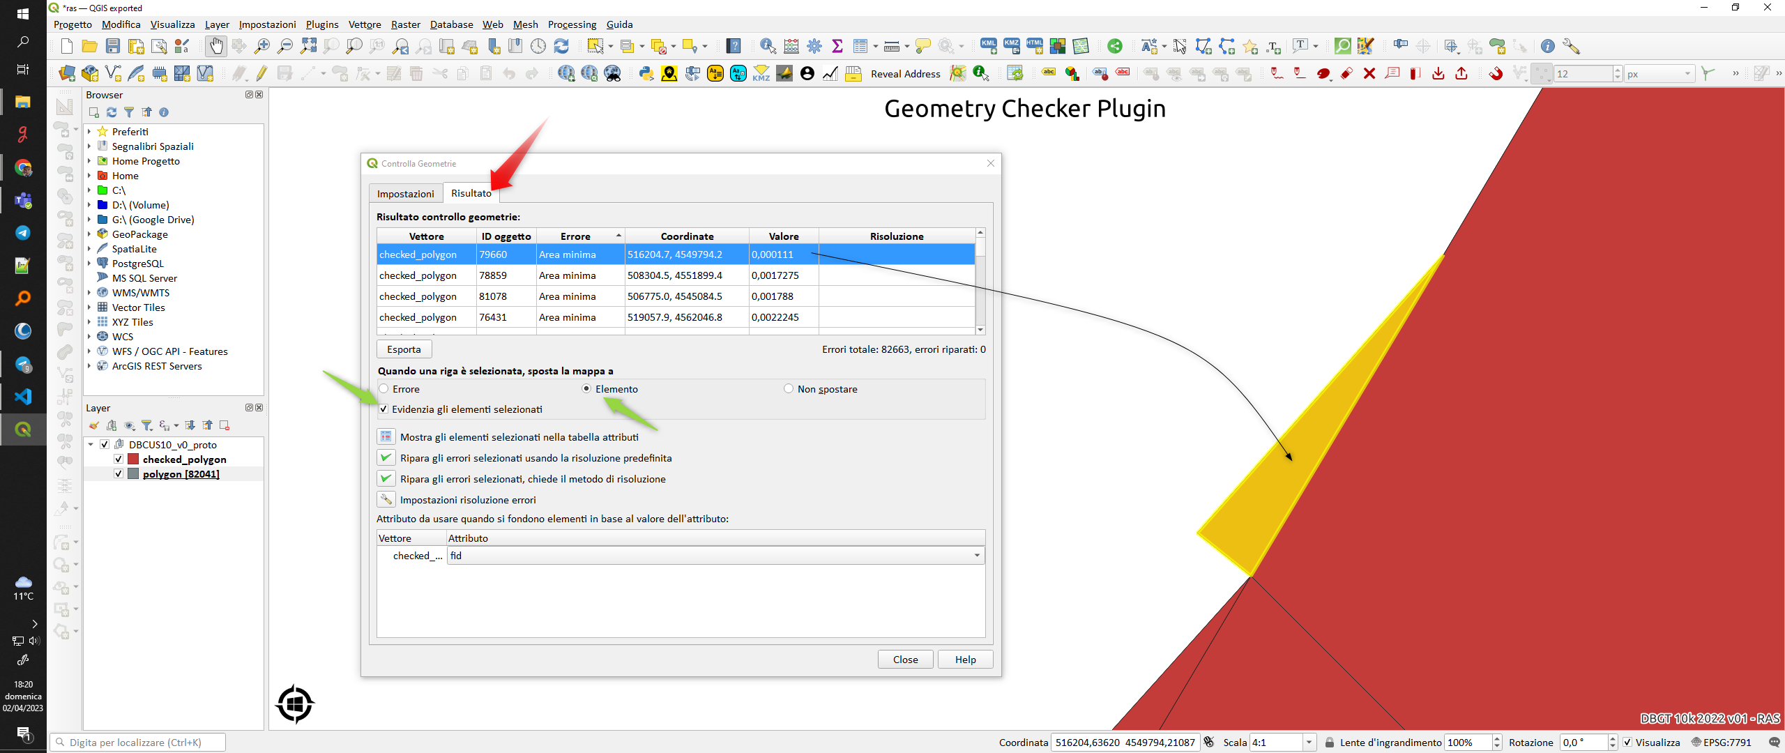Screen dimensions: 1785x753
Task: Select the Non spostare radio option
Action: (x=789, y=389)
